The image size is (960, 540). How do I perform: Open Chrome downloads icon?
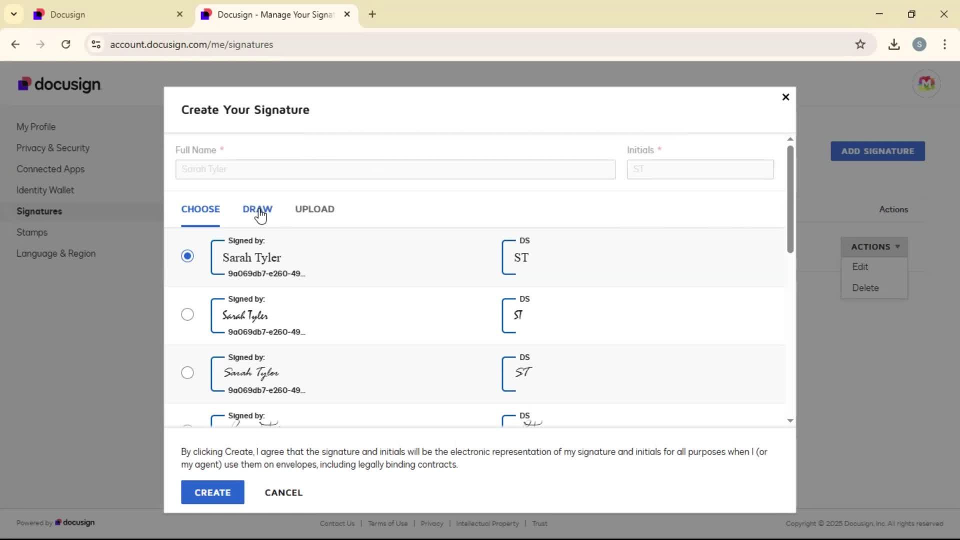[x=894, y=44]
